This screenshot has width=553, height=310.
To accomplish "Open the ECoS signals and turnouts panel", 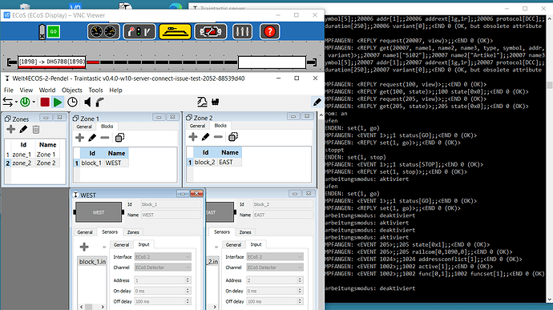I will (139, 32).
